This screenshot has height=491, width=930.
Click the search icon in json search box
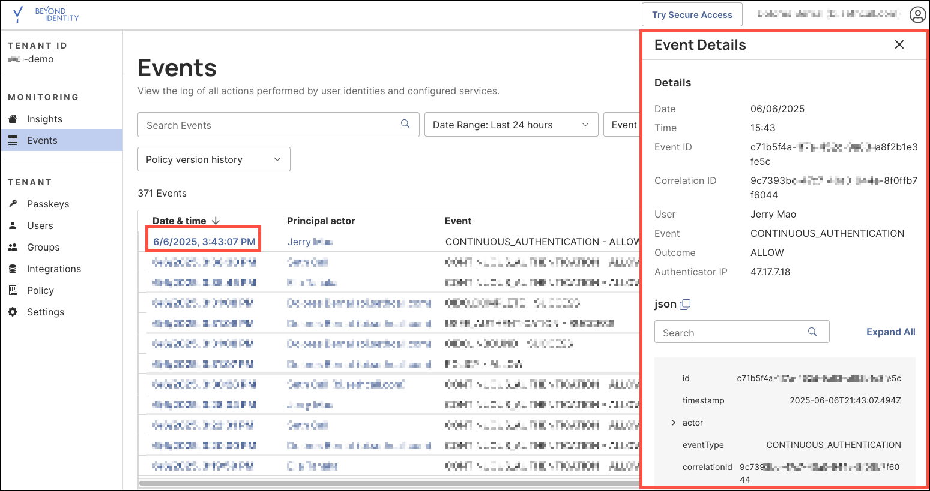coord(812,332)
